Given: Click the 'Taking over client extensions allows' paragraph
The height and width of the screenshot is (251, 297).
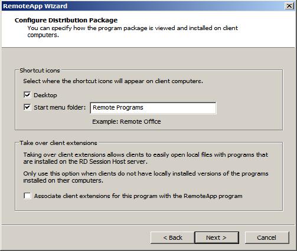Looking at the screenshot, I should pyautogui.click(x=146, y=158).
